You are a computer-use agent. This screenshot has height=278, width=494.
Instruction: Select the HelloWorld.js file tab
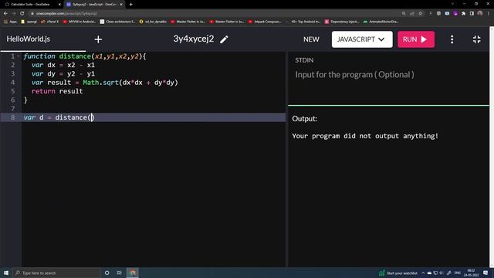[x=29, y=39]
